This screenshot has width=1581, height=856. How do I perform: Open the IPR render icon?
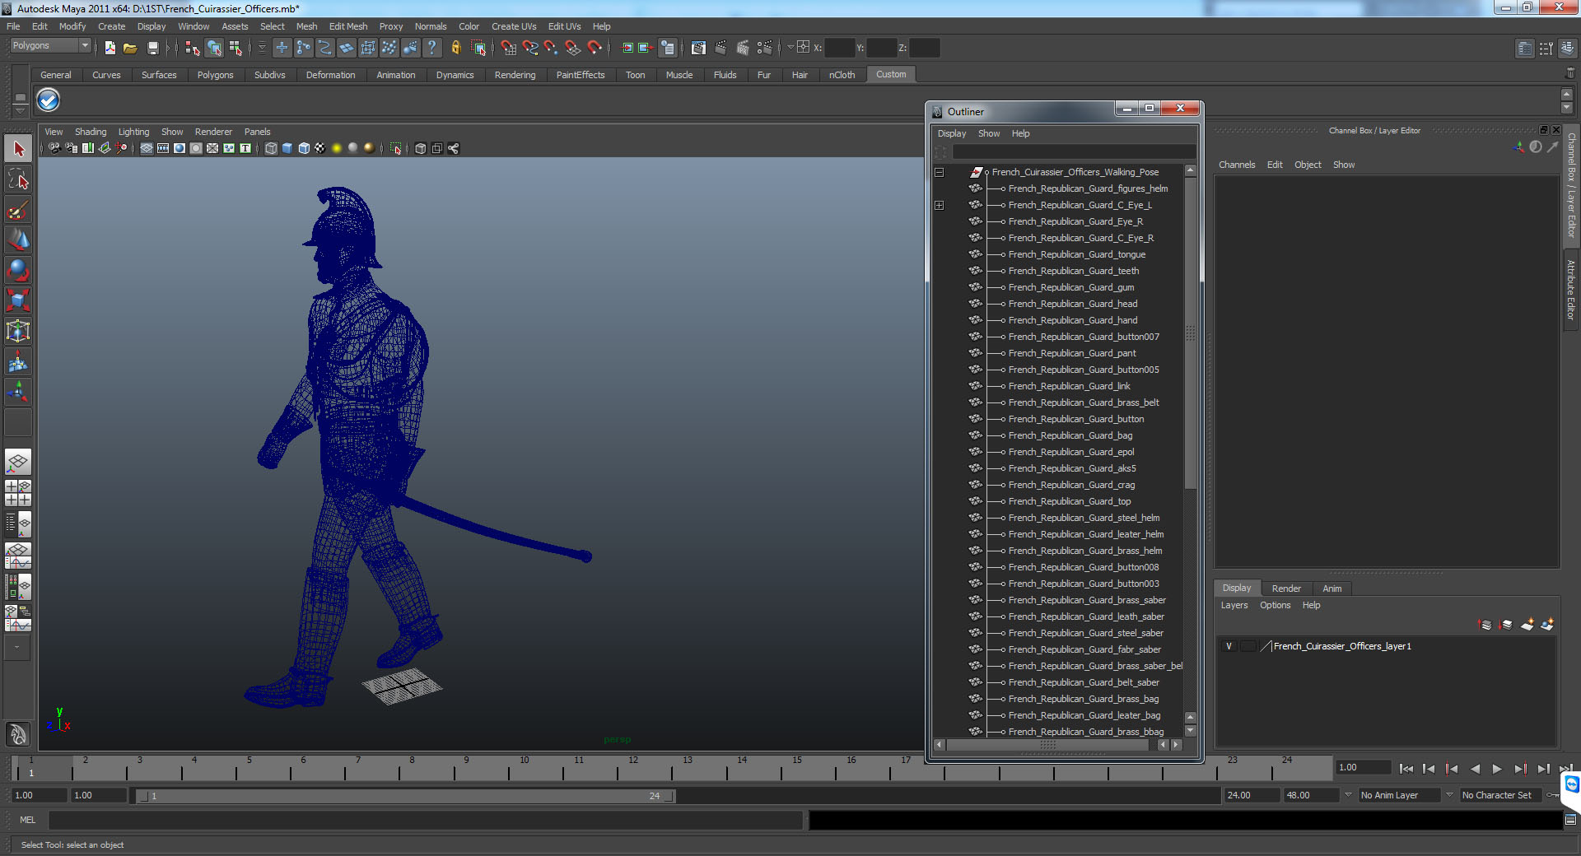click(743, 48)
